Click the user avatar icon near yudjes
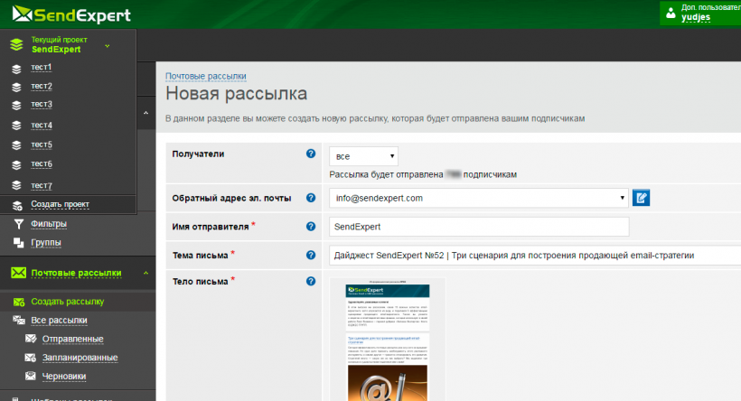The image size is (741, 401). pyautogui.click(x=671, y=13)
